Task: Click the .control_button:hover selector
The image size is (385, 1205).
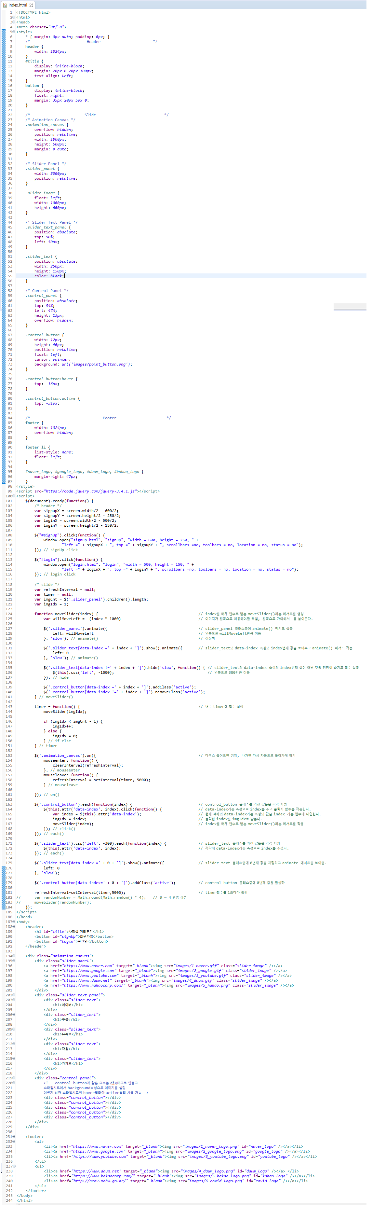Action: (51, 379)
